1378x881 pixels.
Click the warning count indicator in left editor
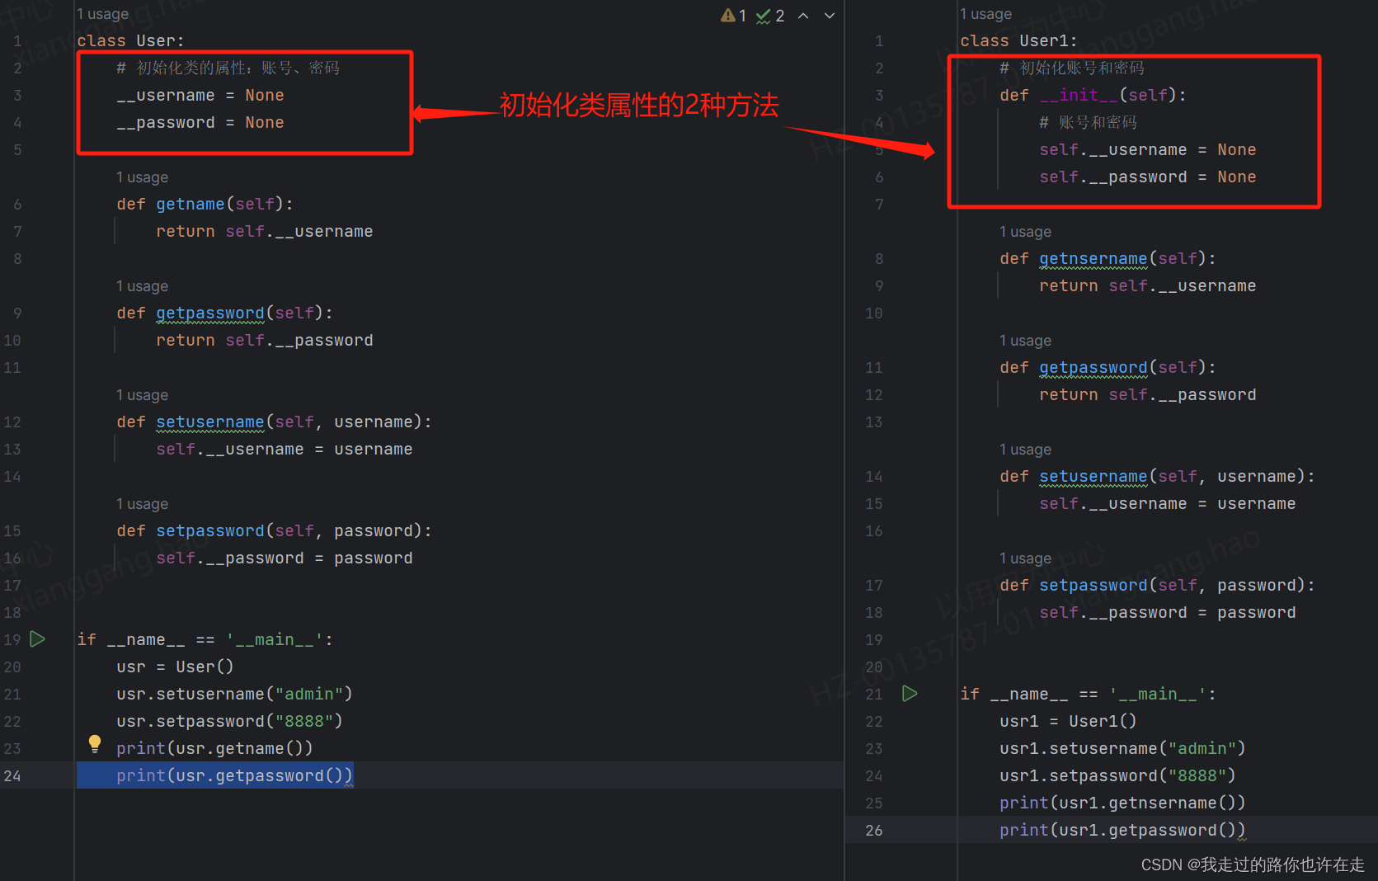[733, 16]
